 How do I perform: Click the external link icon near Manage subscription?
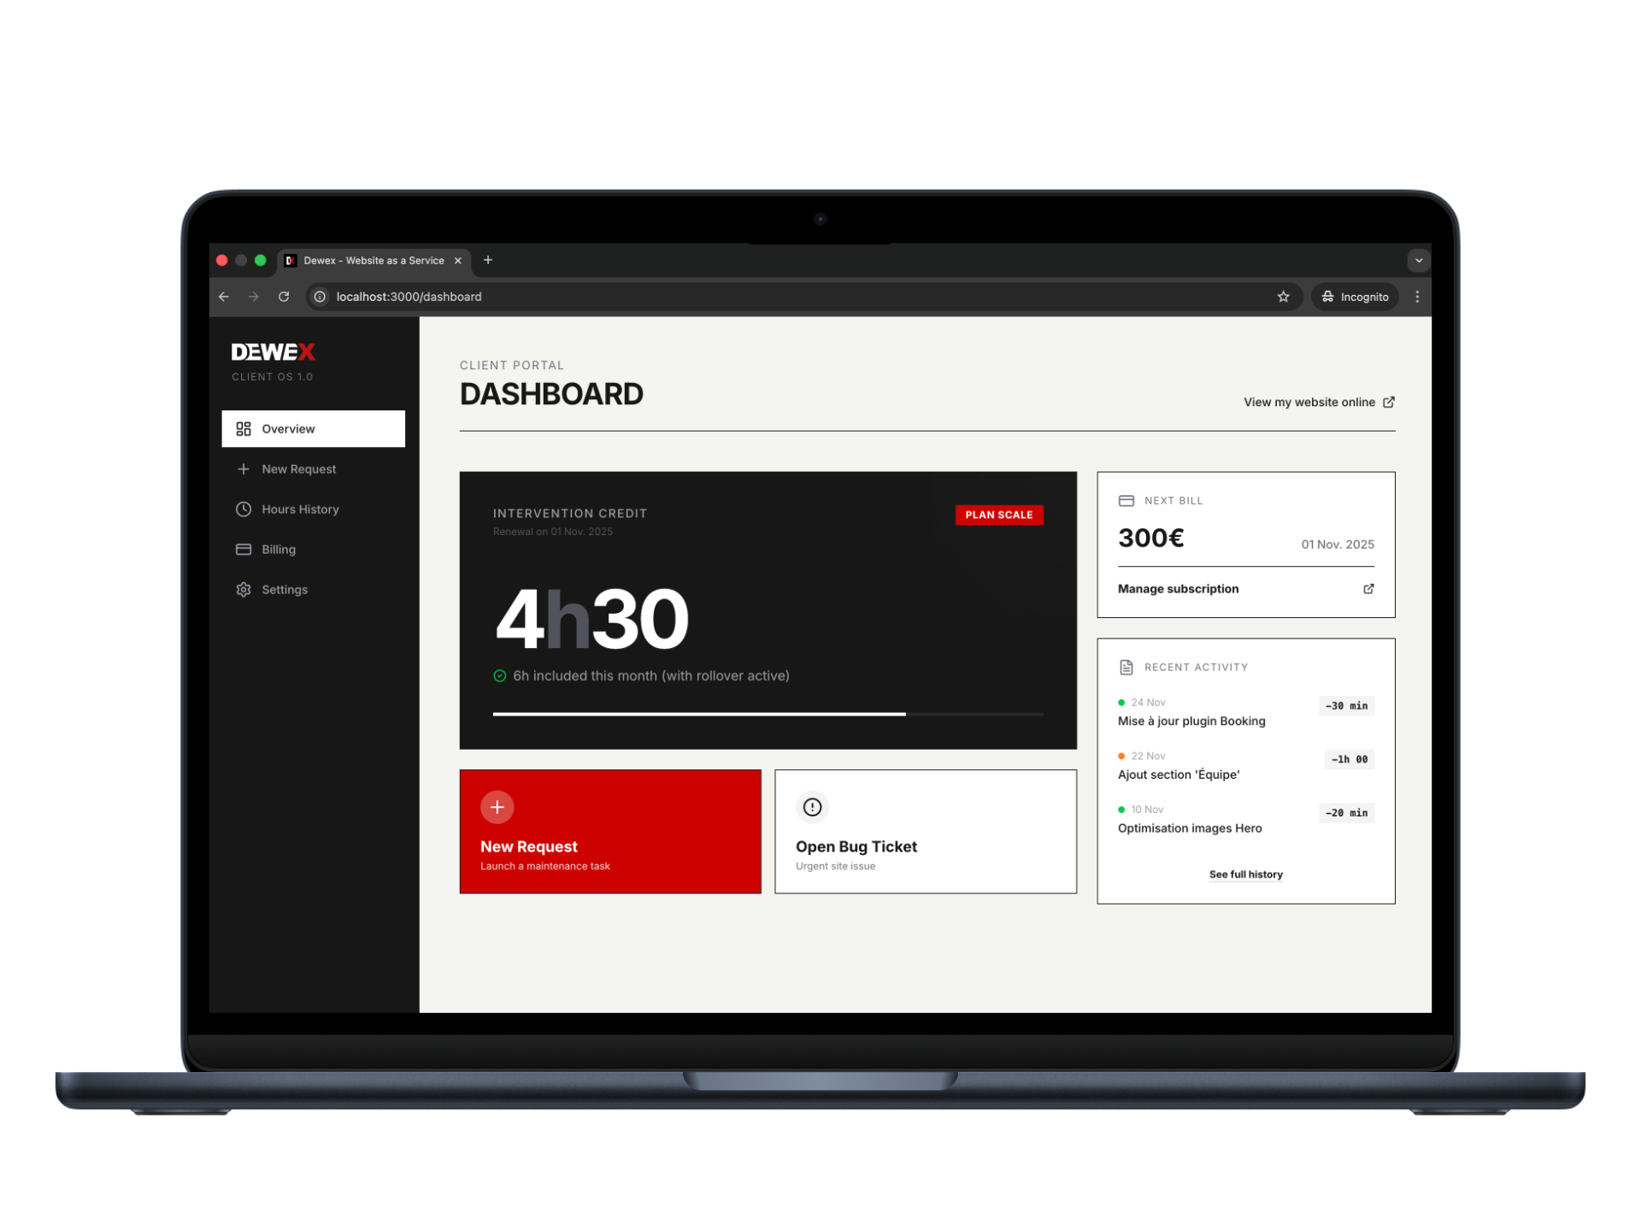1367,588
